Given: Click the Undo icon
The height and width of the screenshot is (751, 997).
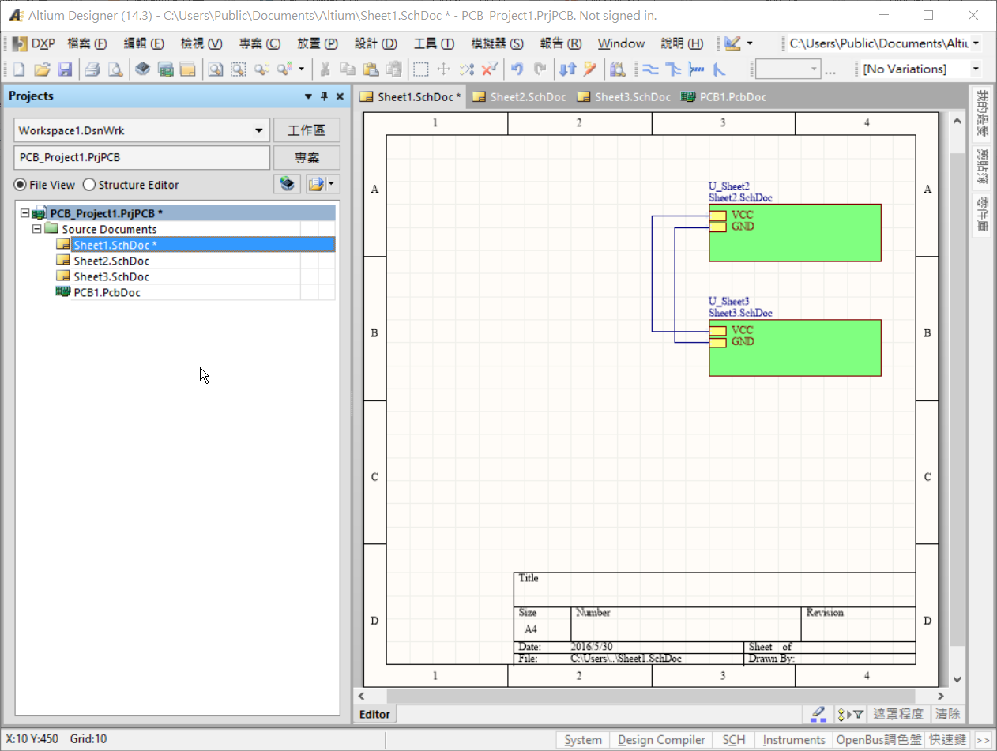Looking at the screenshot, I should [x=519, y=69].
